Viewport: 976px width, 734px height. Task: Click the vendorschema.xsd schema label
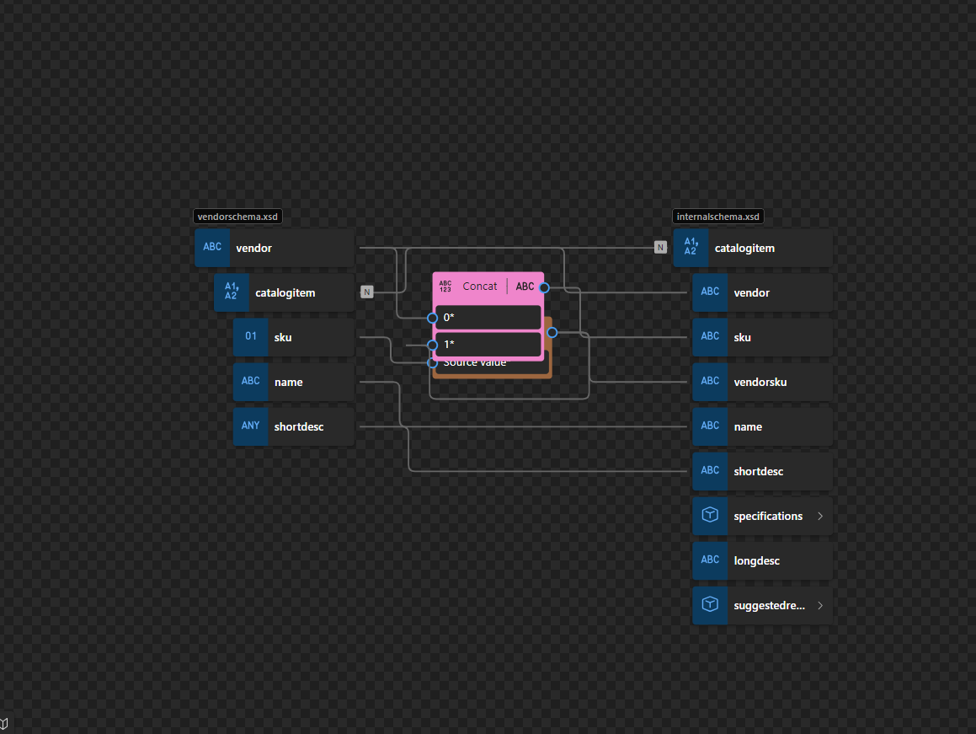pyautogui.click(x=237, y=217)
